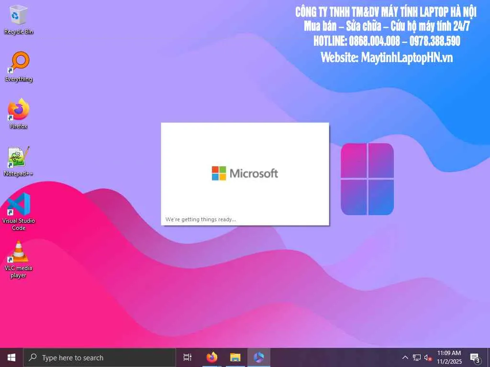Open the Firefox desktop shortcut

[19, 114]
